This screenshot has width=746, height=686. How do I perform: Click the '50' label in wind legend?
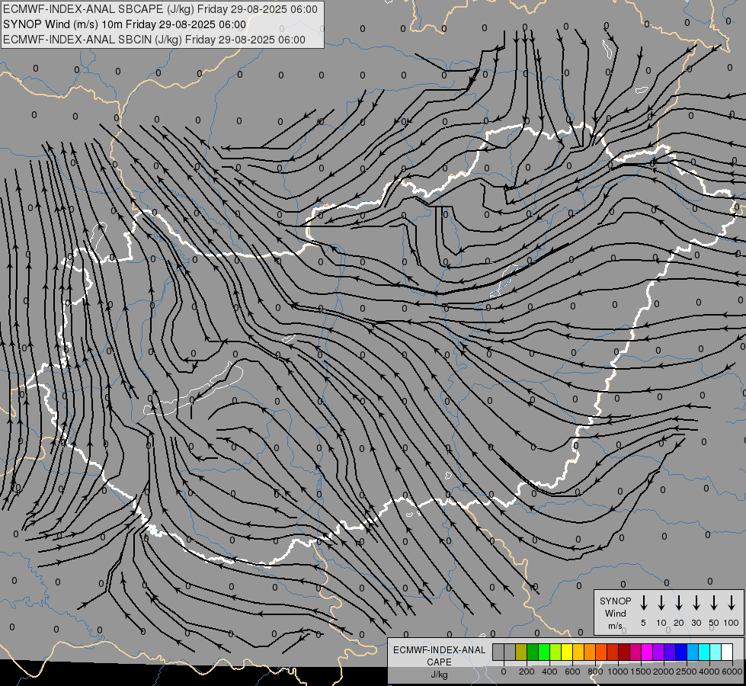(714, 623)
